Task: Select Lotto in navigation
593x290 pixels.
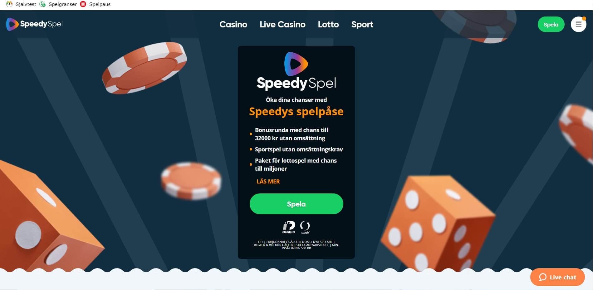Action: 328,24
